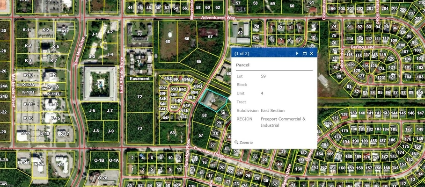
Task: Show the next feature in popup
Action: point(297,54)
